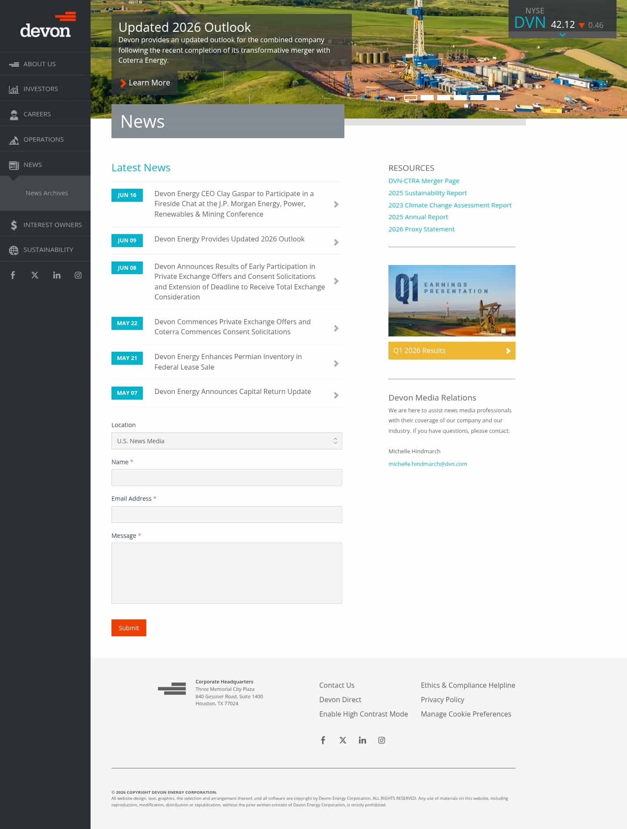
Task: Open the Devon Direct footer link
Action: pyautogui.click(x=340, y=700)
